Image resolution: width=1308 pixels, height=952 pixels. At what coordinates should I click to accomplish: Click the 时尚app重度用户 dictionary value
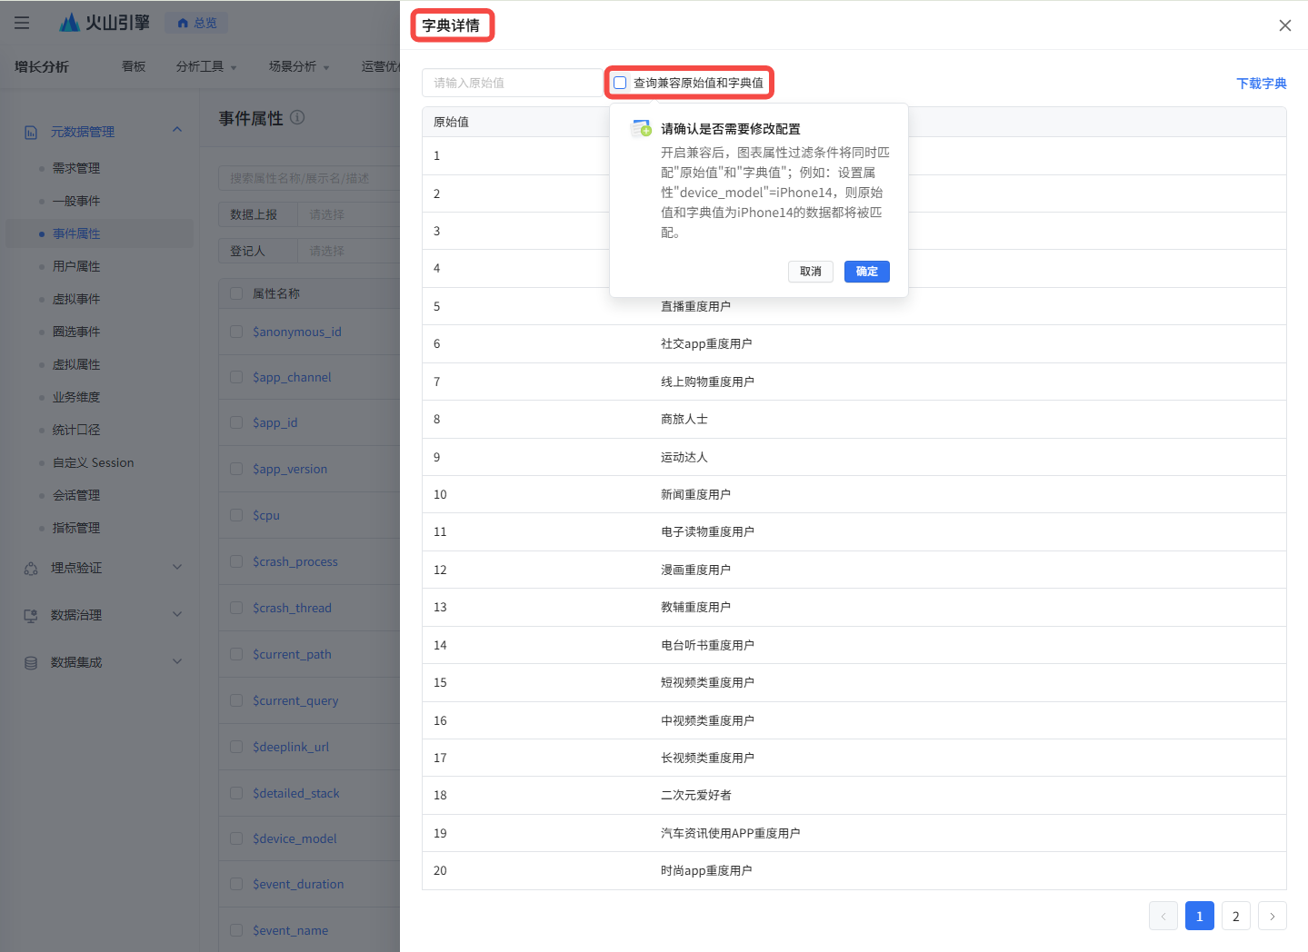point(706,870)
